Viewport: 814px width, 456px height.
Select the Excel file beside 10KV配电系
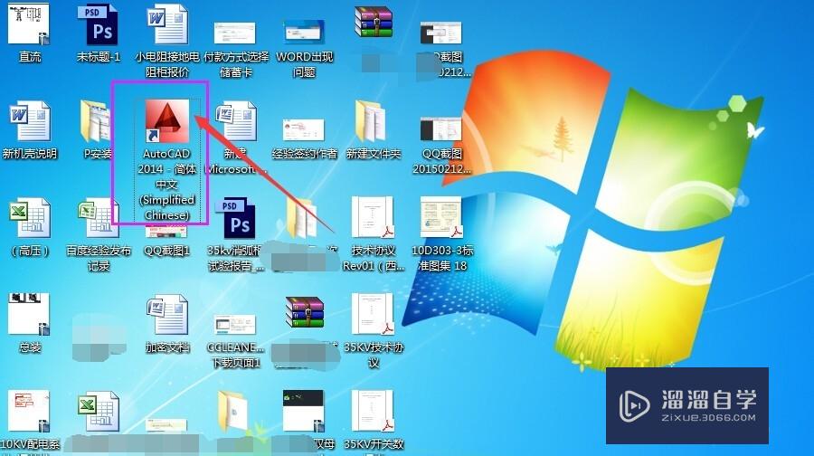coord(98,411)
